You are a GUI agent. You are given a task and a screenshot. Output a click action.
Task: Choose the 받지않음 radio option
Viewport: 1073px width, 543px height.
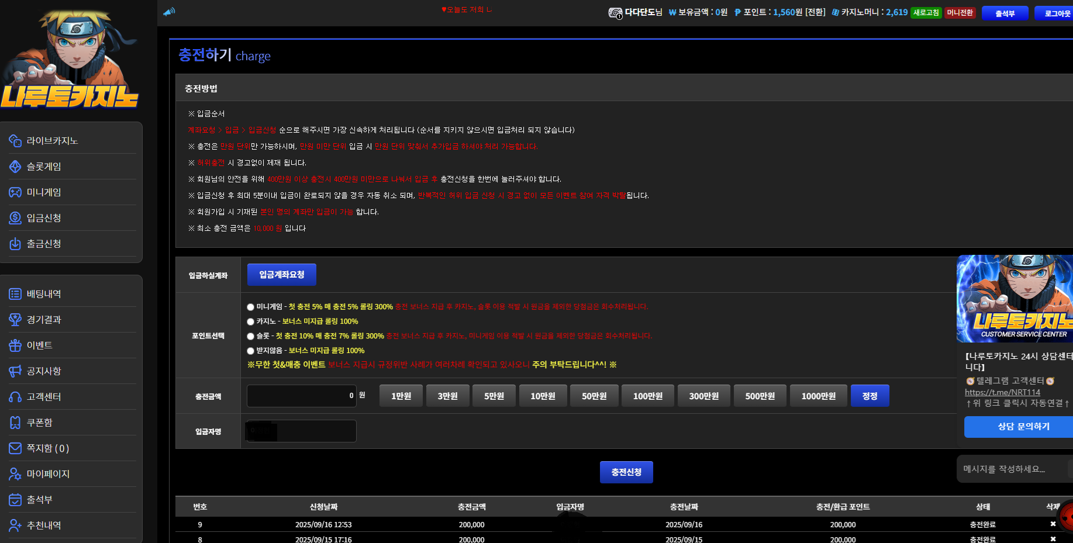click(250, 351)
